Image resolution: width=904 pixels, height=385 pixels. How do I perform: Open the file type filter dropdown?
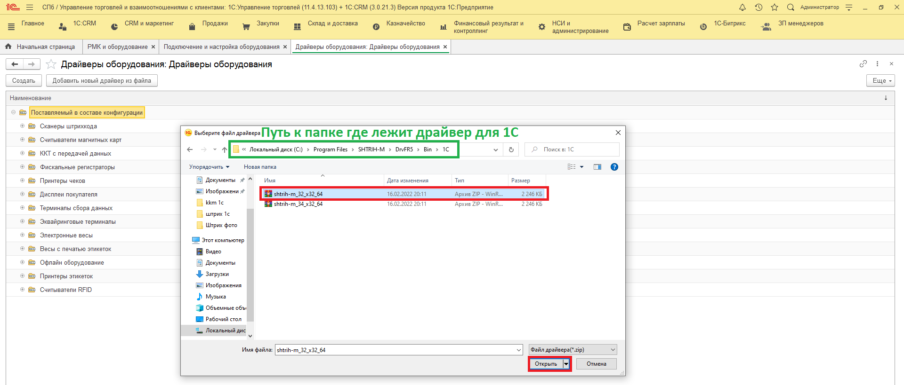click(x=573, y=350)
